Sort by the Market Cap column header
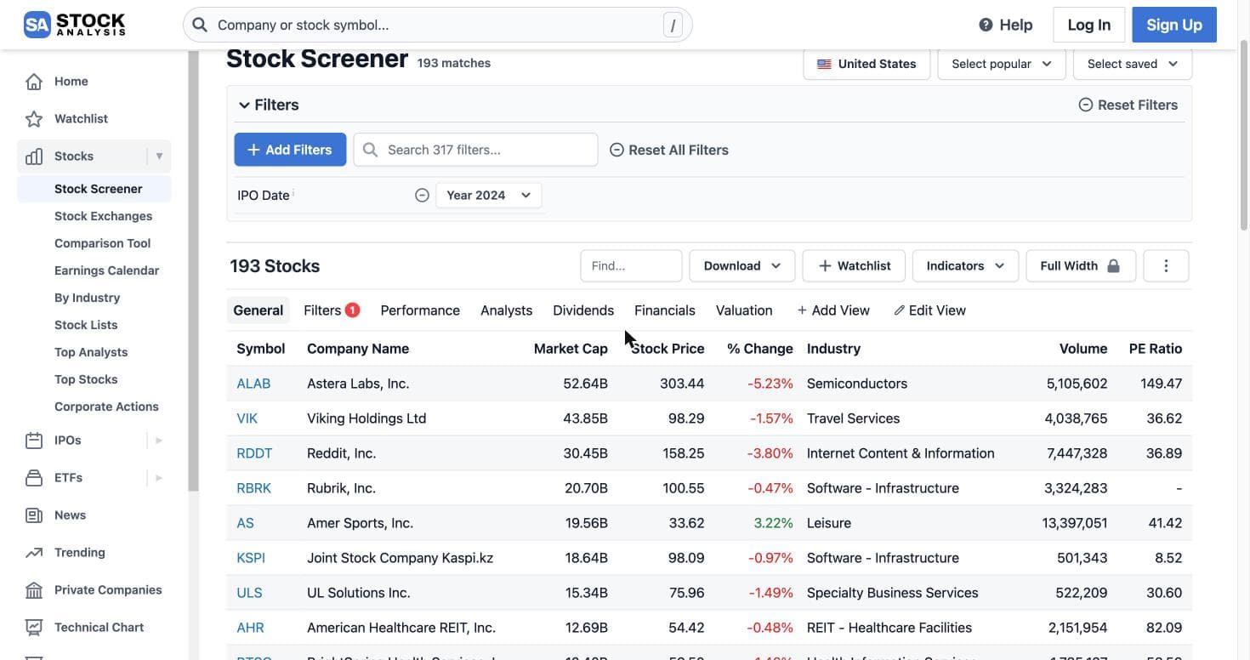1250x660 pixels. point(571,349)
